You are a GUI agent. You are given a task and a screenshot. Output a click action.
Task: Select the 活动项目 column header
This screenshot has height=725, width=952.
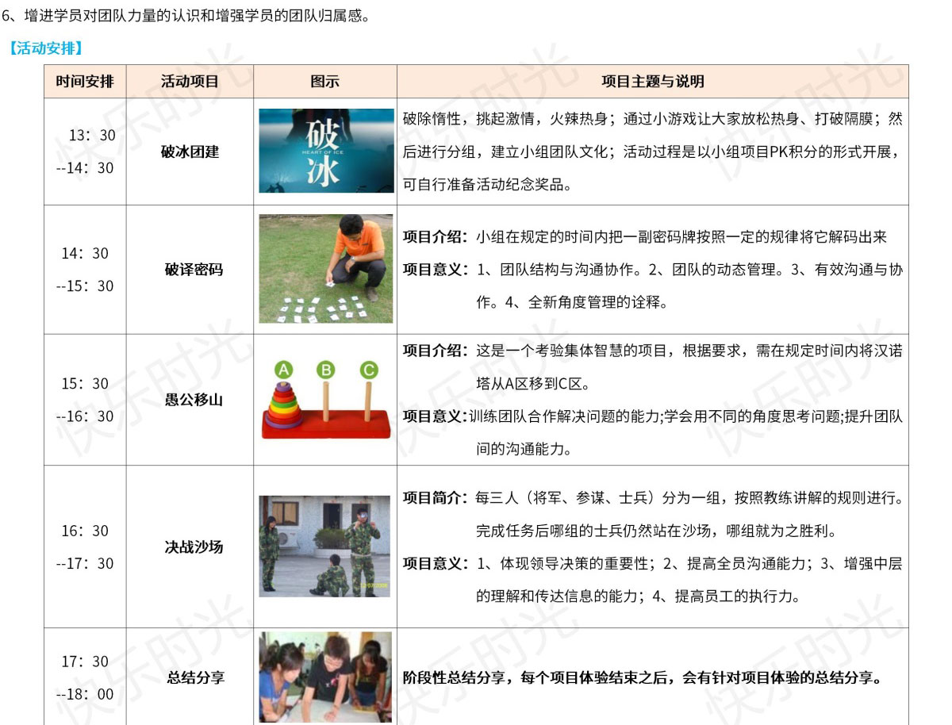[190, 82]
